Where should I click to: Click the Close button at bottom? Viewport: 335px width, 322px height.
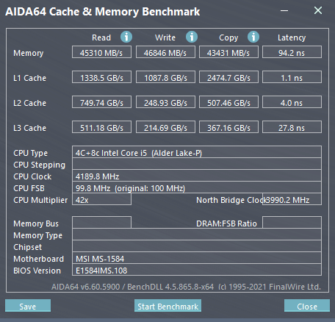307,306
